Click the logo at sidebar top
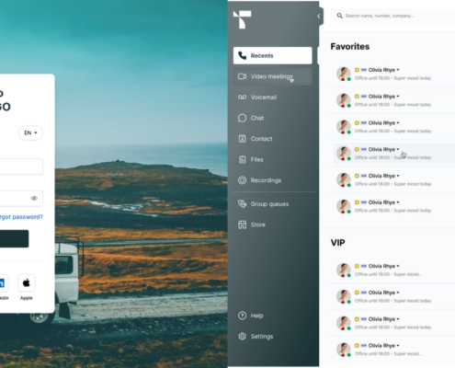 point(242,19)
